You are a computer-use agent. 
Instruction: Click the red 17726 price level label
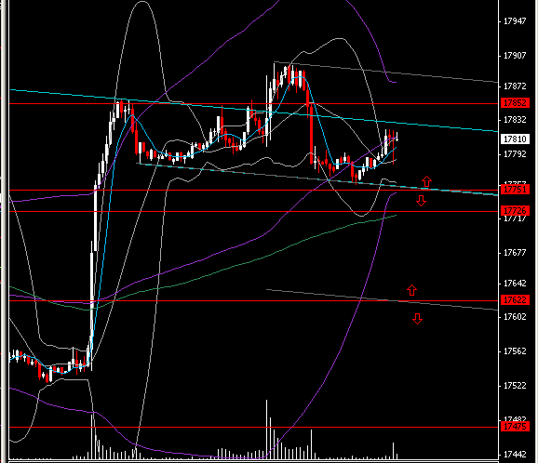pos(515,210)
